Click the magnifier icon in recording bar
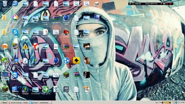The width and height of the screenshot is (185, 104). pos(133,4)
